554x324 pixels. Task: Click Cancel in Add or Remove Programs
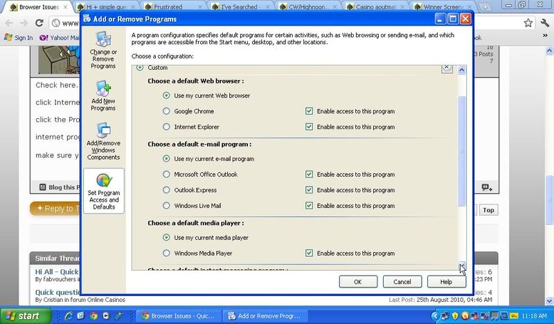coord(402,282)
